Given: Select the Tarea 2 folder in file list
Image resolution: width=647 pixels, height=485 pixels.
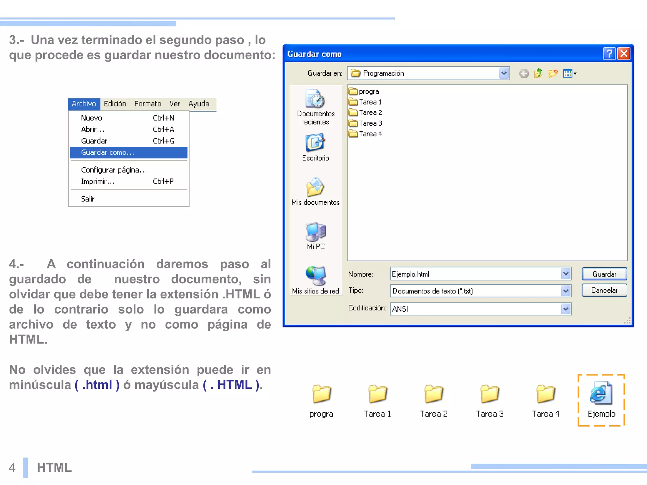Looking at the screenshot, I should 365,113.
